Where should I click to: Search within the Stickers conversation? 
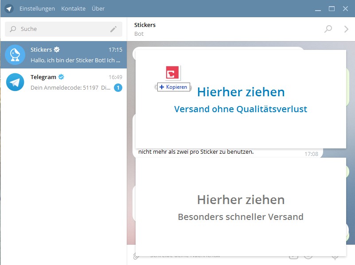tap(328, 29)
